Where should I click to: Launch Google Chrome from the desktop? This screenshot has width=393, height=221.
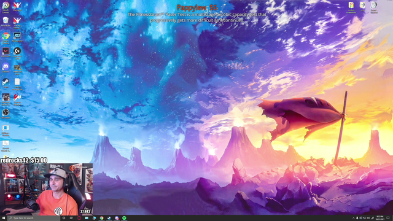6,37
